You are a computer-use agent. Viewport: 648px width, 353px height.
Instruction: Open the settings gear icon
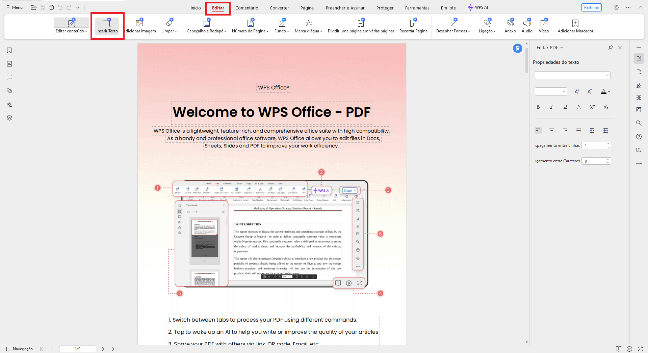click(x=616, y=7)
